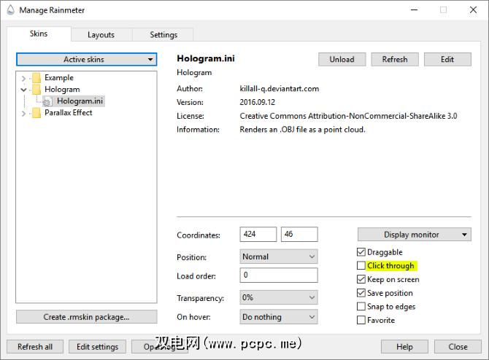Switch to the Settings tab

[x=163, y=34]
